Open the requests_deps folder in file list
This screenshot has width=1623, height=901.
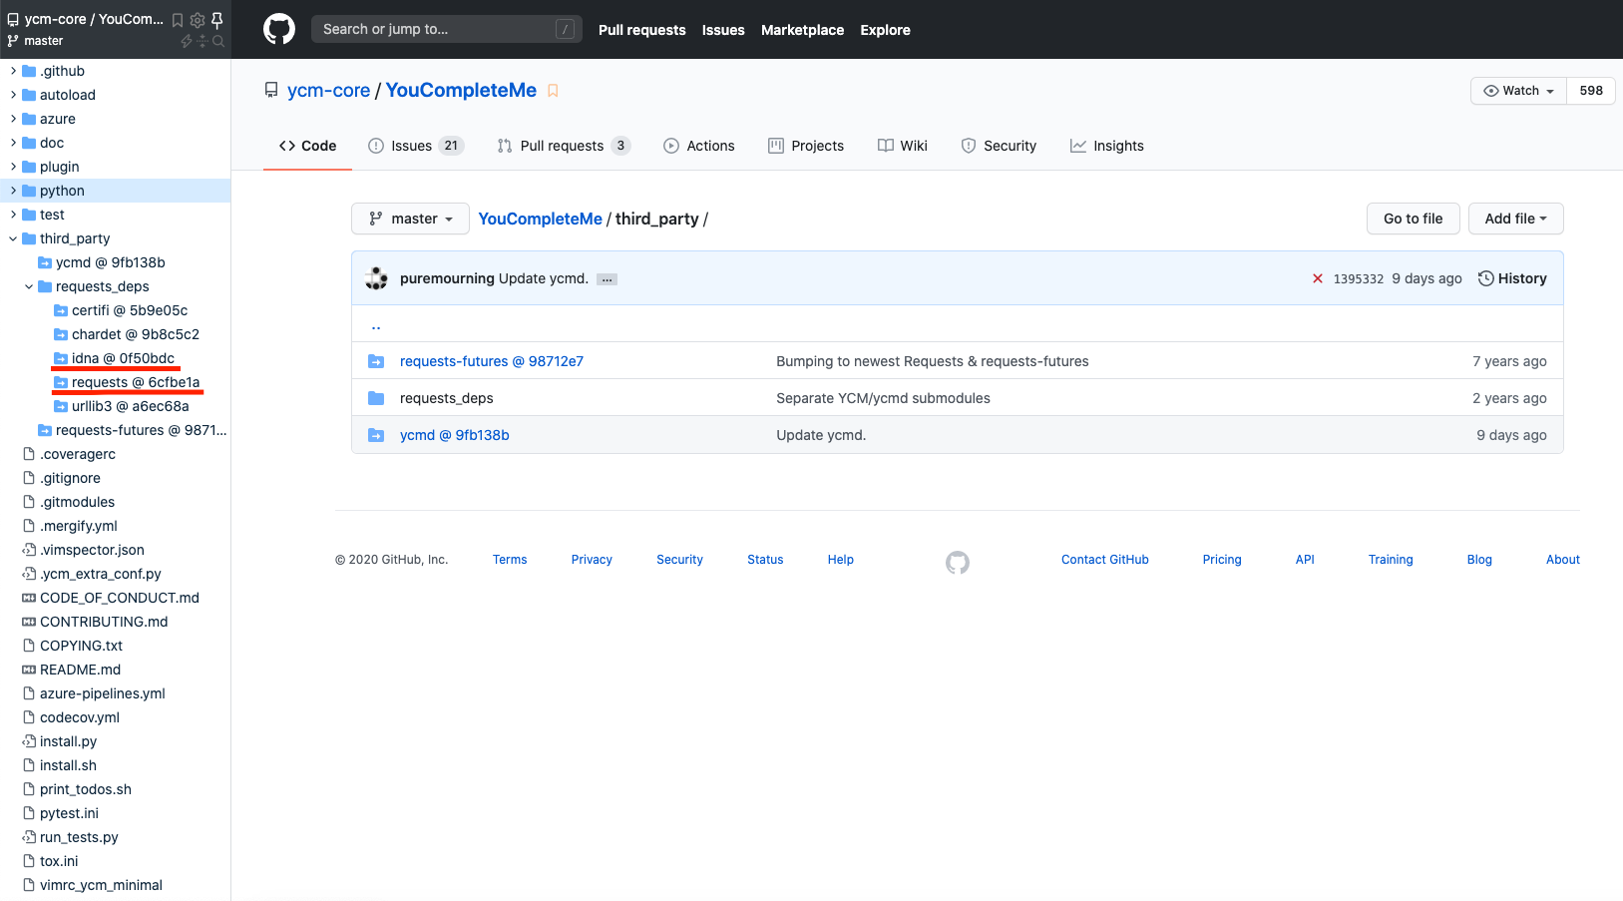point(447,398)
